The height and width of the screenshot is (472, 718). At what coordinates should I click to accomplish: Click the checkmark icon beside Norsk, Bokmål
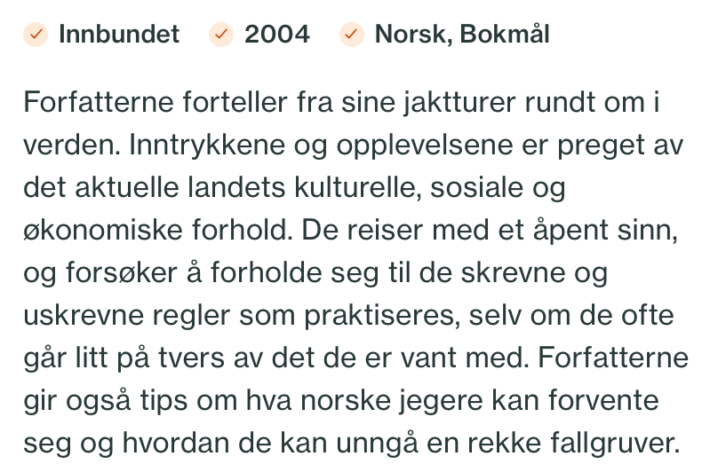coord(352,35)
